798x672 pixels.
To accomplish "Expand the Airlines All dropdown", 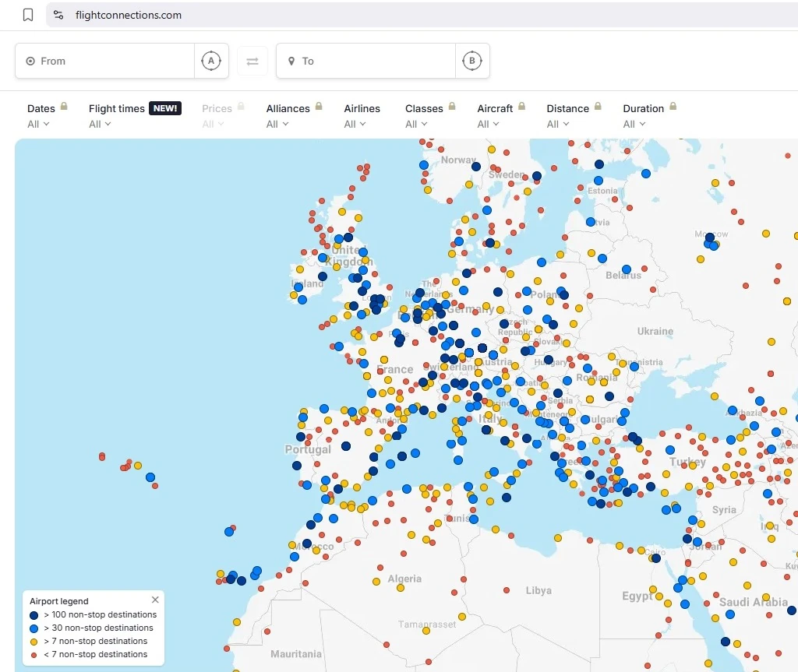I will (355, 124).
